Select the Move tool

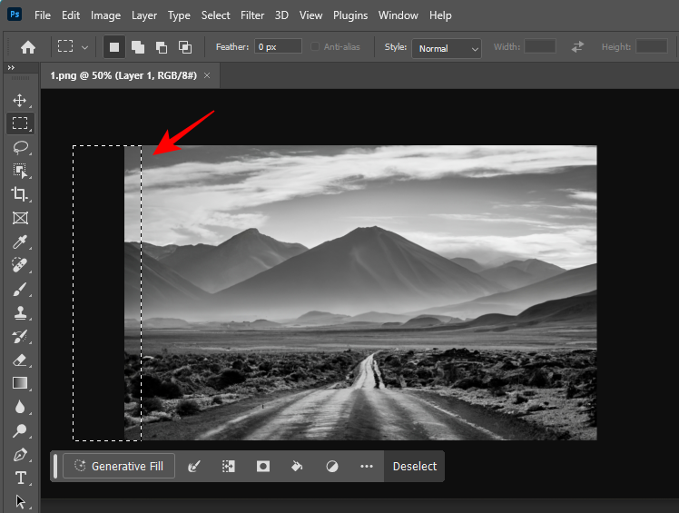coord(19,100)
